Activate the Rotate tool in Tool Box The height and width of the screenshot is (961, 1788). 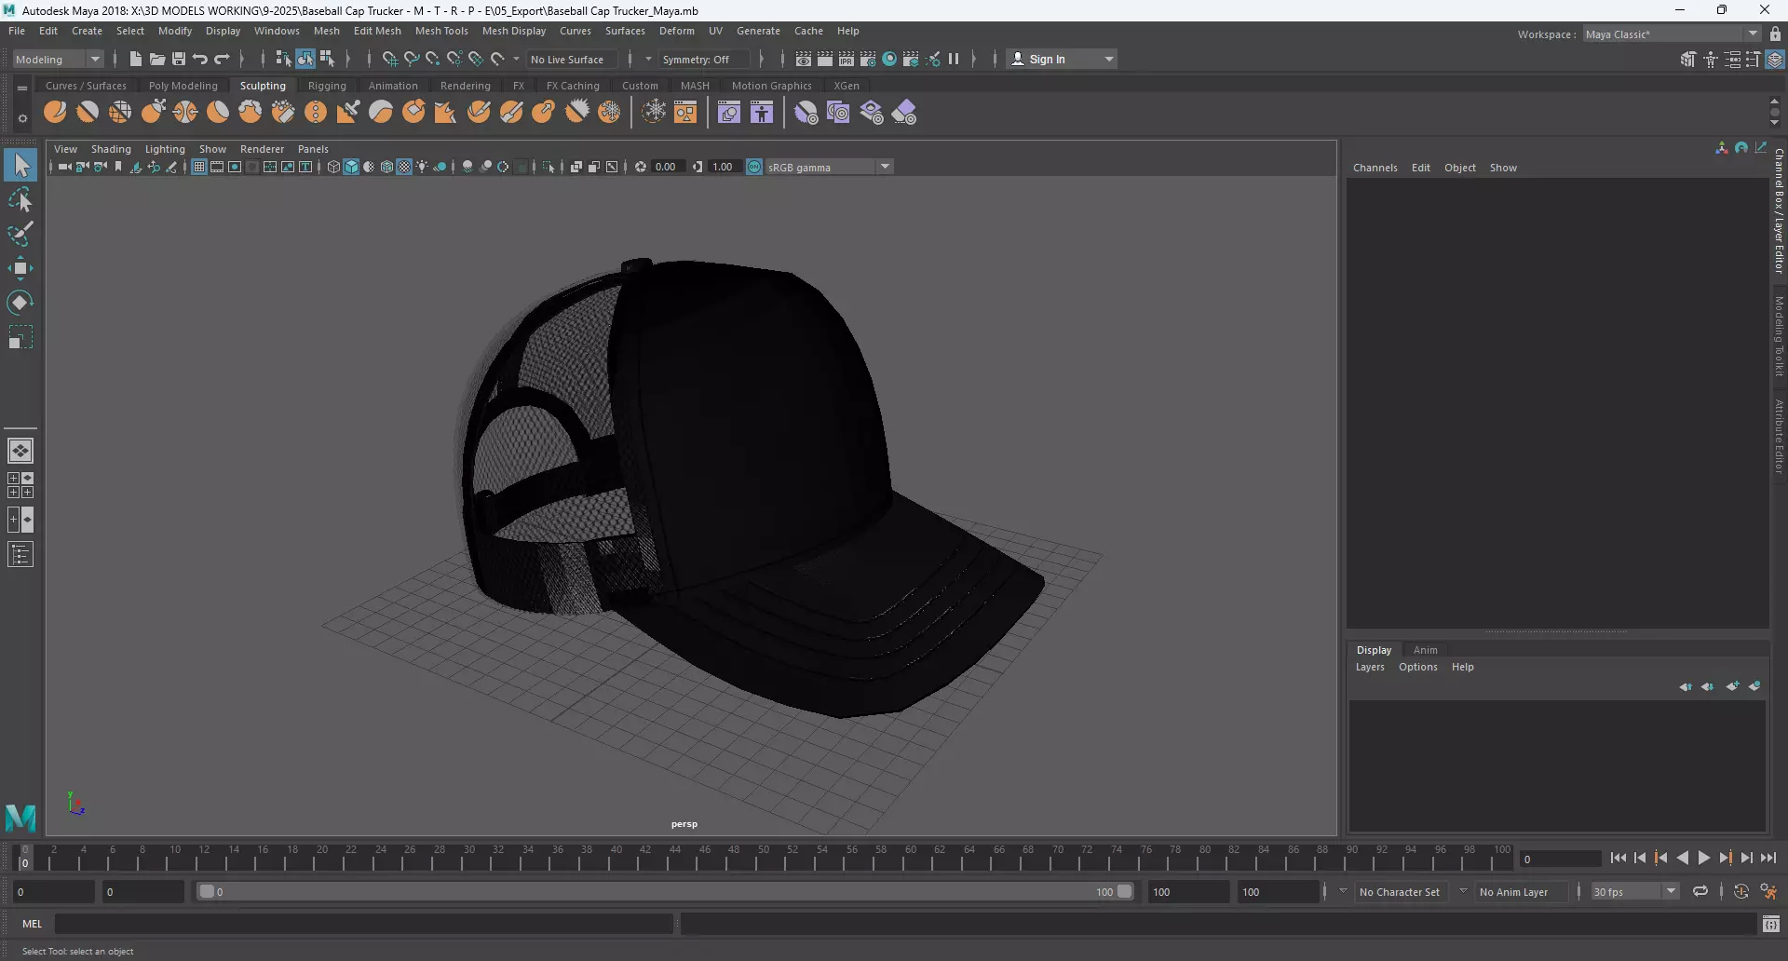pos(20,303)
